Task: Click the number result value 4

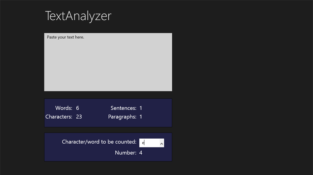Action: tap(141, 153)
